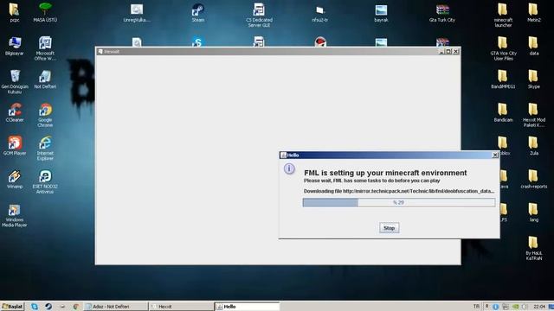This screenshot has height=311, width=554.
Task: Switch to Adsız - Not Defteri taskbar button
Action: 116,307
